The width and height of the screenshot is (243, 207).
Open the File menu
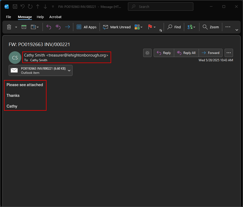8,17
